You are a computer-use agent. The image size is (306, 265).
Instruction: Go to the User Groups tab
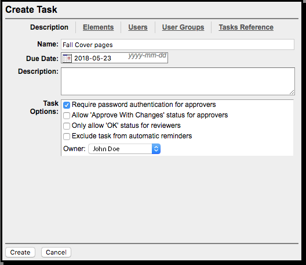click(x=183, y=27)
